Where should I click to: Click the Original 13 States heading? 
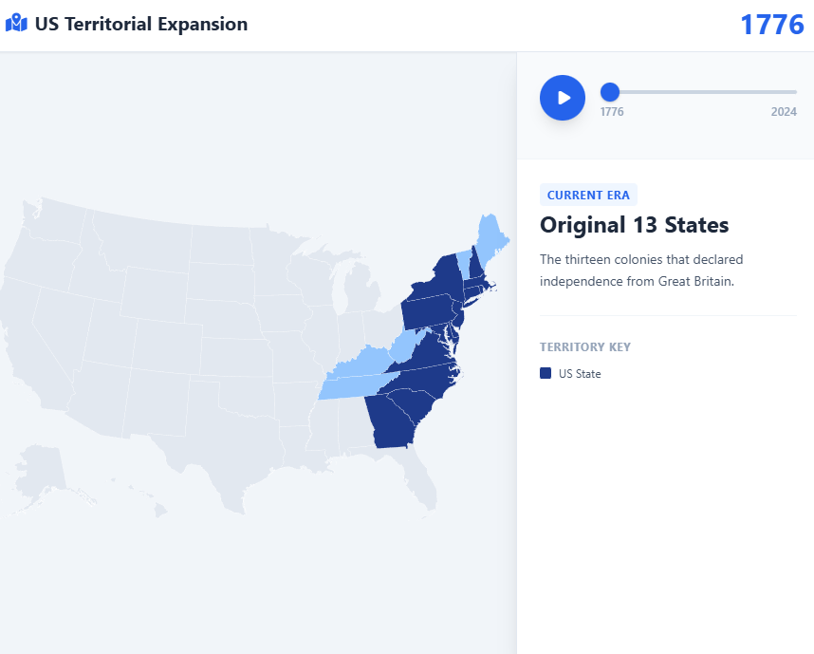[x=634, y=225]
